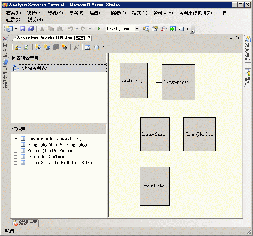
Task: Click New Diagram icon
Action: [x=38, y=47]
